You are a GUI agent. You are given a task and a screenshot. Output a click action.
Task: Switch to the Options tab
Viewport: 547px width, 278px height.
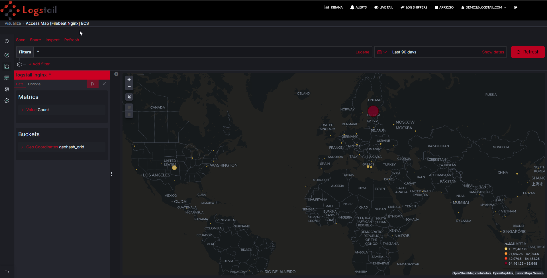click(34, 84)
